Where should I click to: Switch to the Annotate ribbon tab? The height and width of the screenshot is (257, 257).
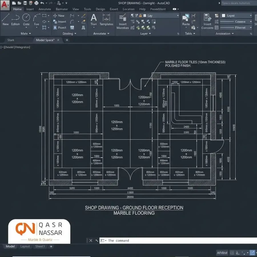point(45,9)
